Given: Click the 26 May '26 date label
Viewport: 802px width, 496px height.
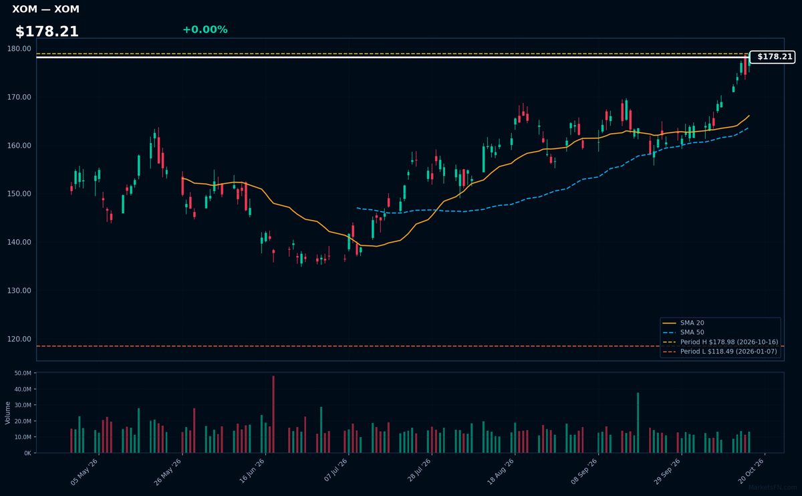Looking at the screenshot, I should coord(168,472).
